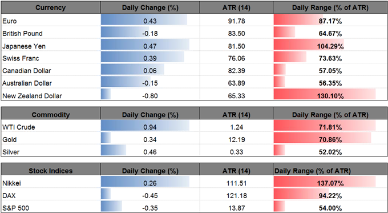Viewport: 388px width, 213px height.
Task: Select the DAX row label
Action: [x=9, y=196]
